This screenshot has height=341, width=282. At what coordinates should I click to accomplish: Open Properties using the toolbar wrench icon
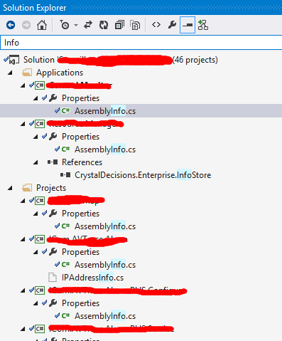click(x=172, y=25)
